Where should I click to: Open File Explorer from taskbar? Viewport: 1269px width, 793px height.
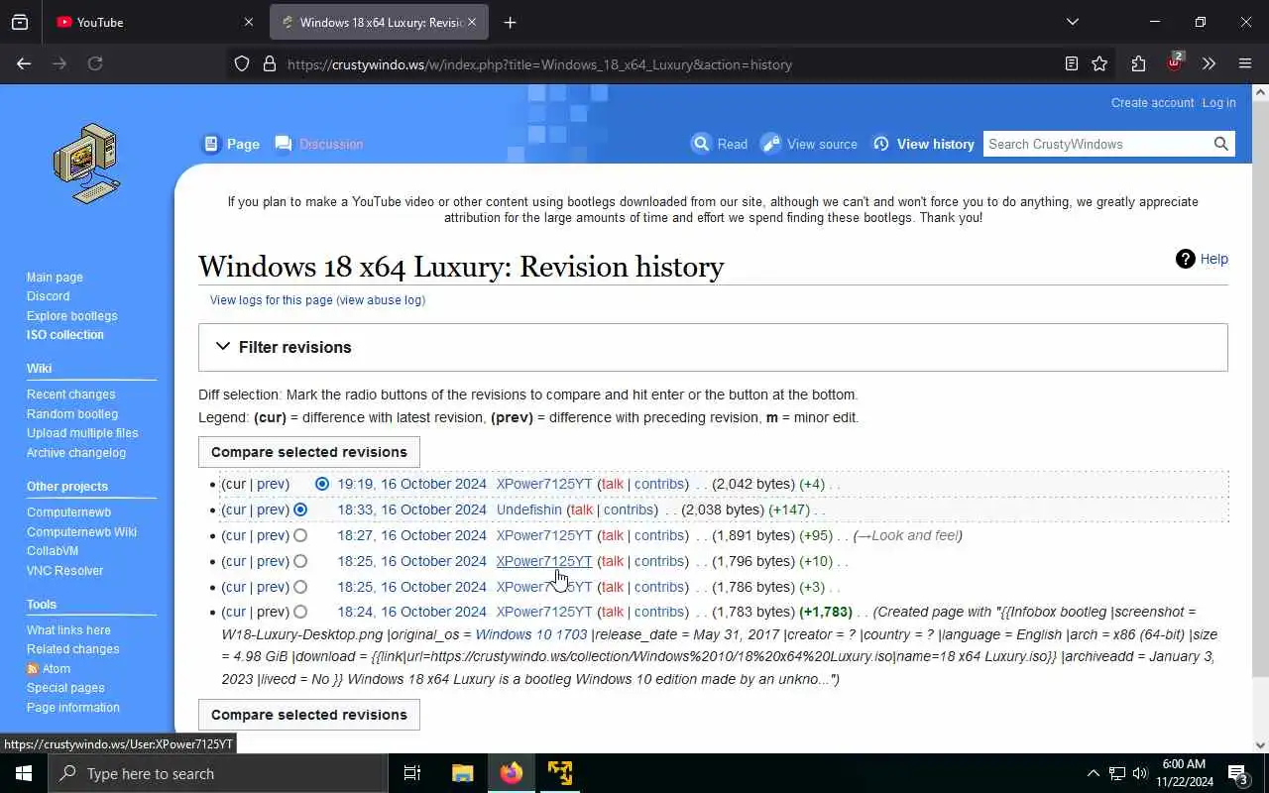(x=462, y=773)
